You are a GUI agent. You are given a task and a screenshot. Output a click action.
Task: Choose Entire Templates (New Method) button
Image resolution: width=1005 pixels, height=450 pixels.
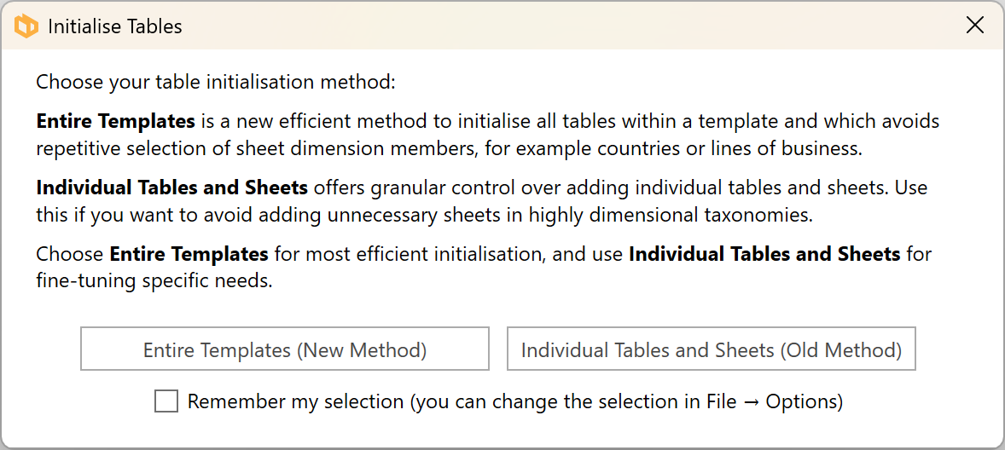coord(285,349)
